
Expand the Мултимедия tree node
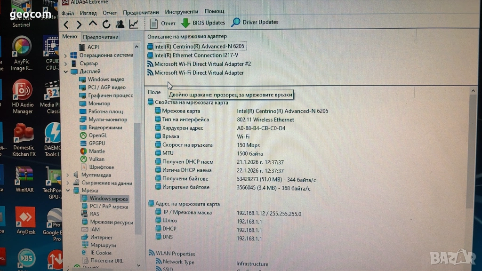(x=66, y=175)
